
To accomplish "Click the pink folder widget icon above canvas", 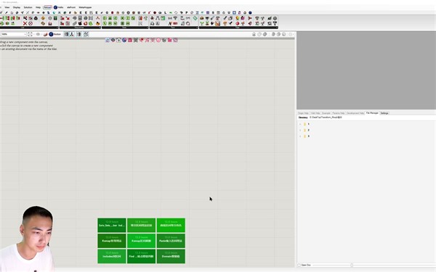I will coord(169,40).
